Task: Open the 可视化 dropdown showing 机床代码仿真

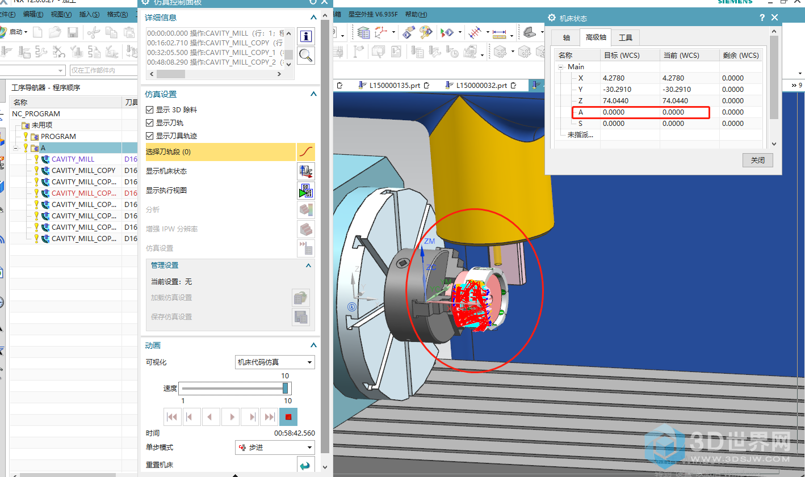Action: pyautogui.click(x=275, y=362)
